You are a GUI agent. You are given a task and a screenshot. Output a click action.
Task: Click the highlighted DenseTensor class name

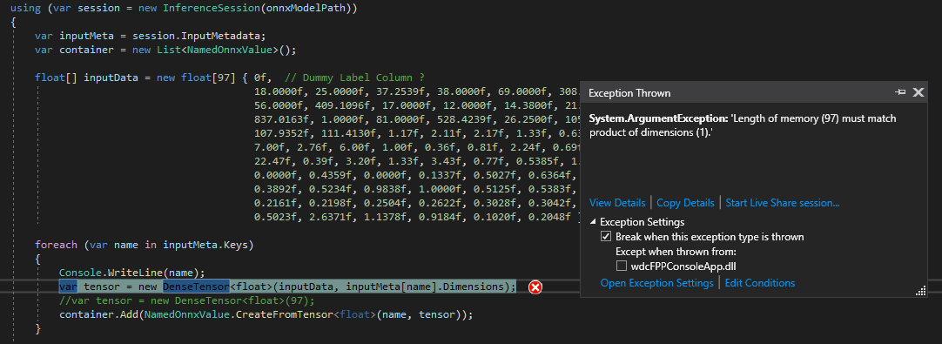point(196,287)
